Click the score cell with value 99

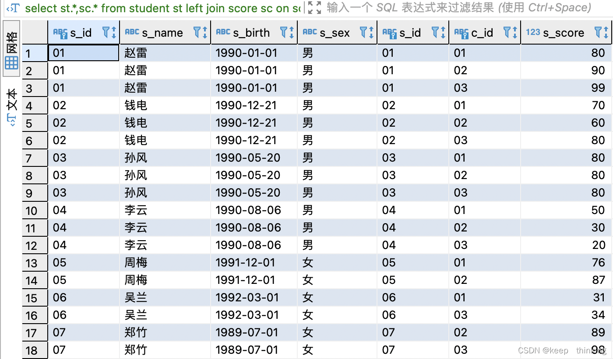tap(566, 88)
